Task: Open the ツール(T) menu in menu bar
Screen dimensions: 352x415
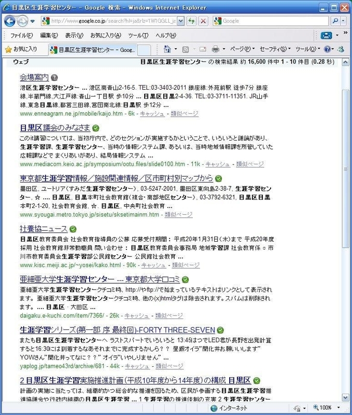Action: 138,35
